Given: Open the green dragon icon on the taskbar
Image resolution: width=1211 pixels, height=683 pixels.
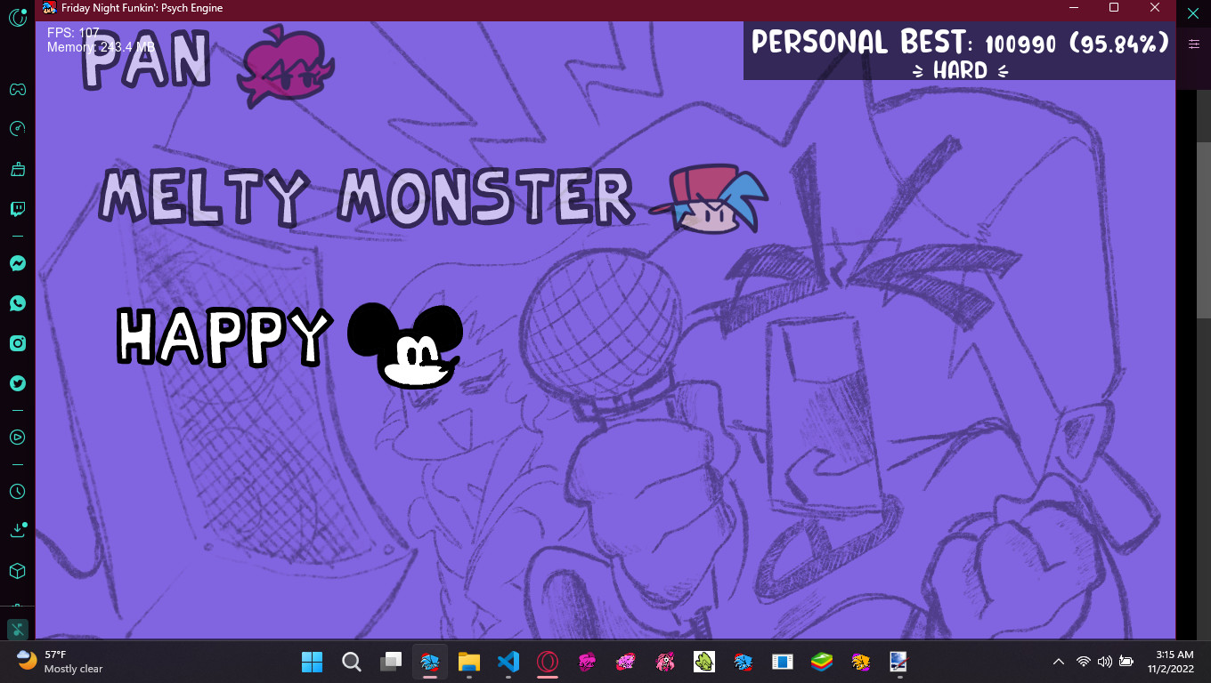Looking at the screenshot, I should 704,662.
